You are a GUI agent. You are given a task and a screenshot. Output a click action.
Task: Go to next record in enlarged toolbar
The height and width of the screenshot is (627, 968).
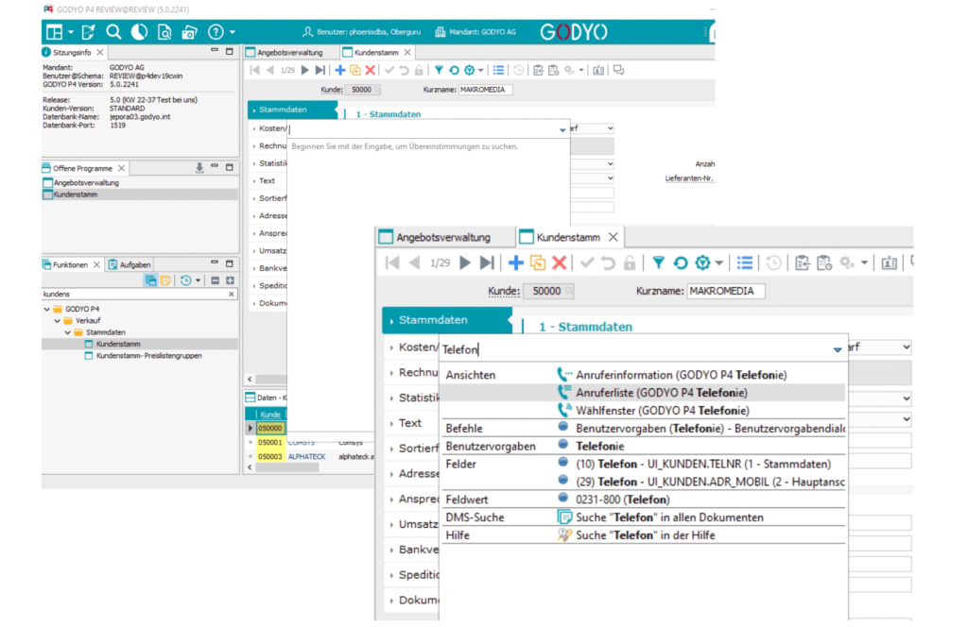(465, 263)
